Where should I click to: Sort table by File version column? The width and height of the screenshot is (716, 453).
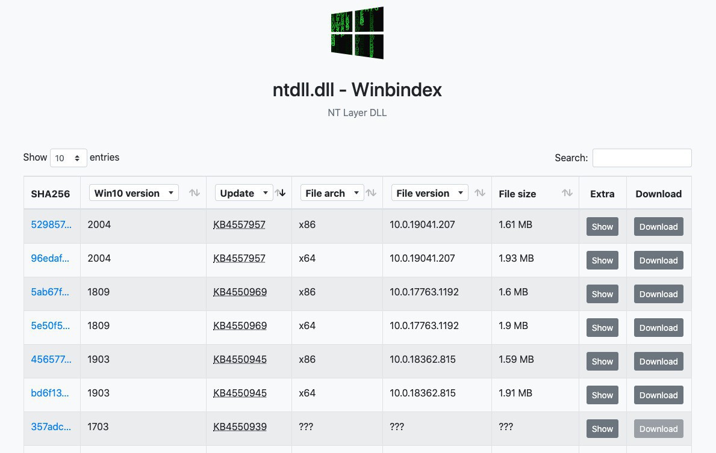coord(480,193)
